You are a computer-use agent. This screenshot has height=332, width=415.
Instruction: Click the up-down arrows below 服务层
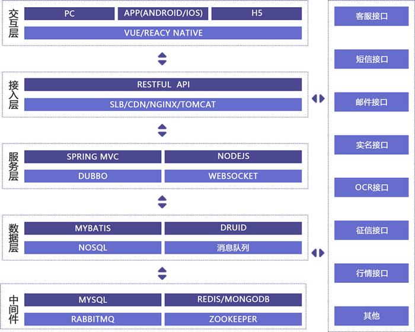pos(162,202)
